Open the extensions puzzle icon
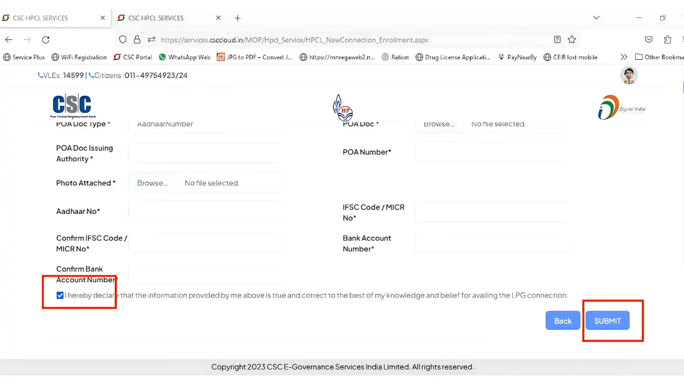Image resolution: width=684 pixels, height=385 pixels. (667, 40)
